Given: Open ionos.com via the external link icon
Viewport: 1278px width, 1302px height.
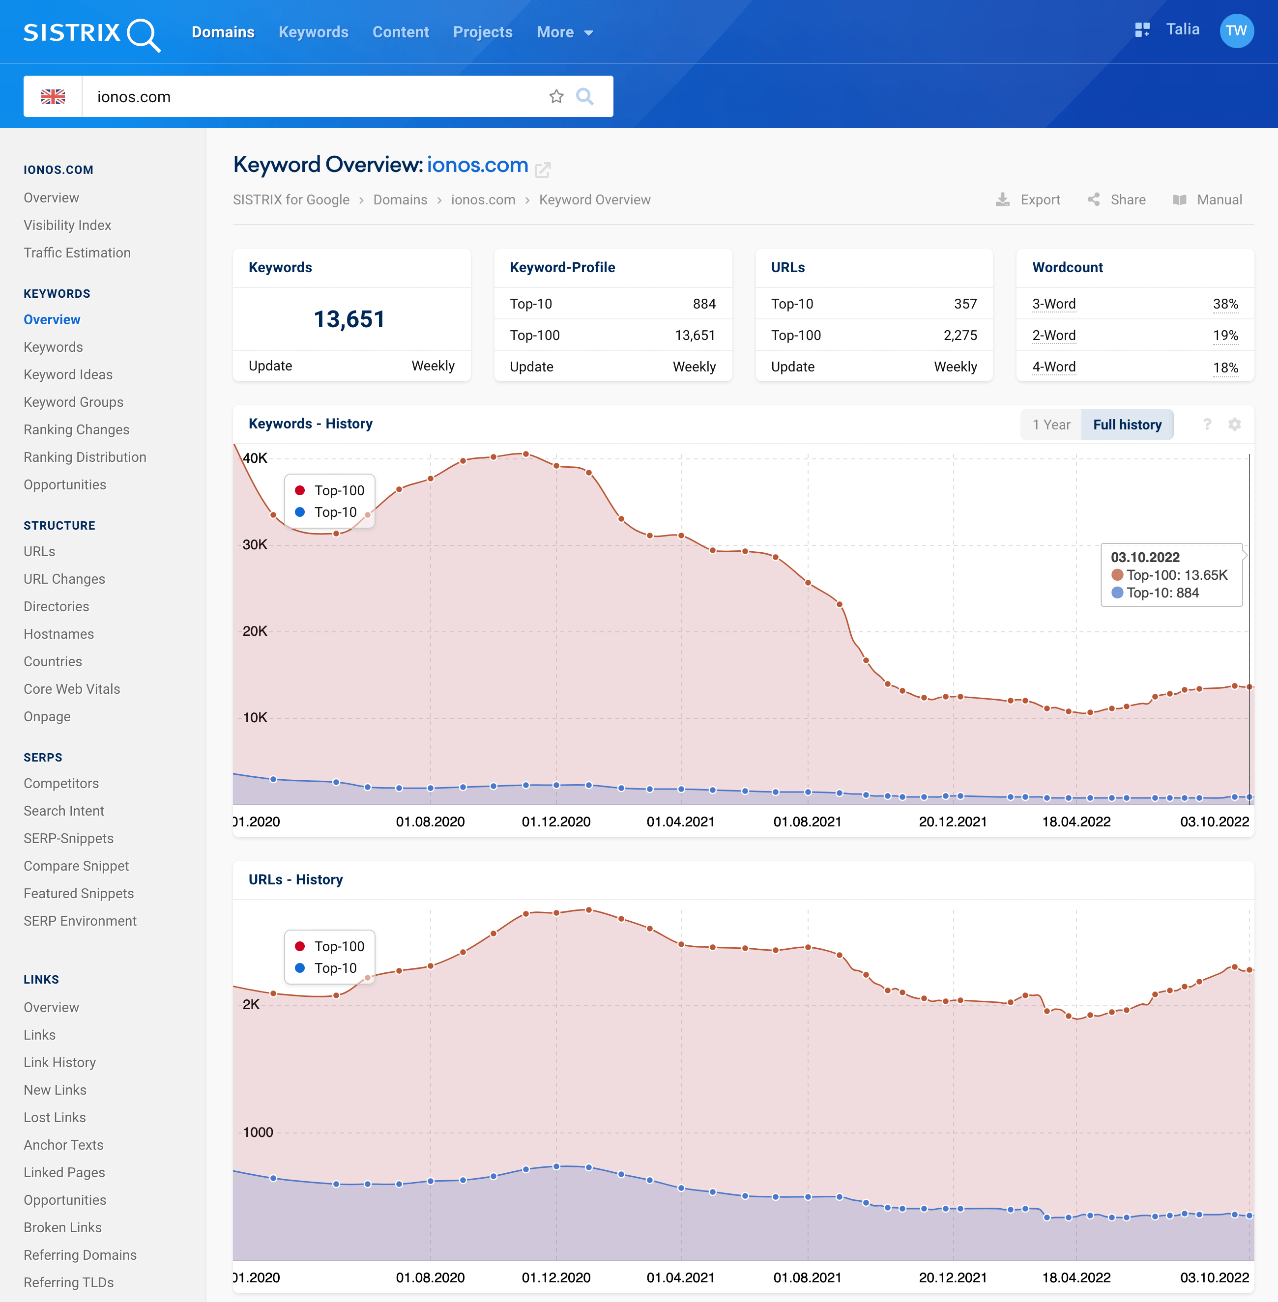Looking at the screenshot, I should point(544,170).
